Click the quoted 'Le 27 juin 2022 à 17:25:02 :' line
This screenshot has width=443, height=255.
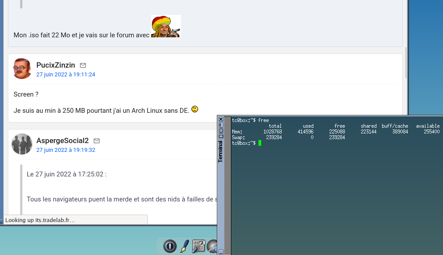pos(67,174)
